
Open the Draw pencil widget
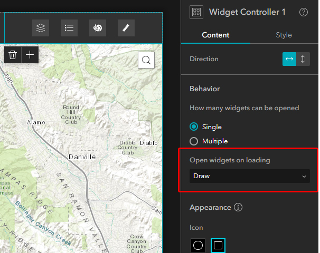pos(126,28)
